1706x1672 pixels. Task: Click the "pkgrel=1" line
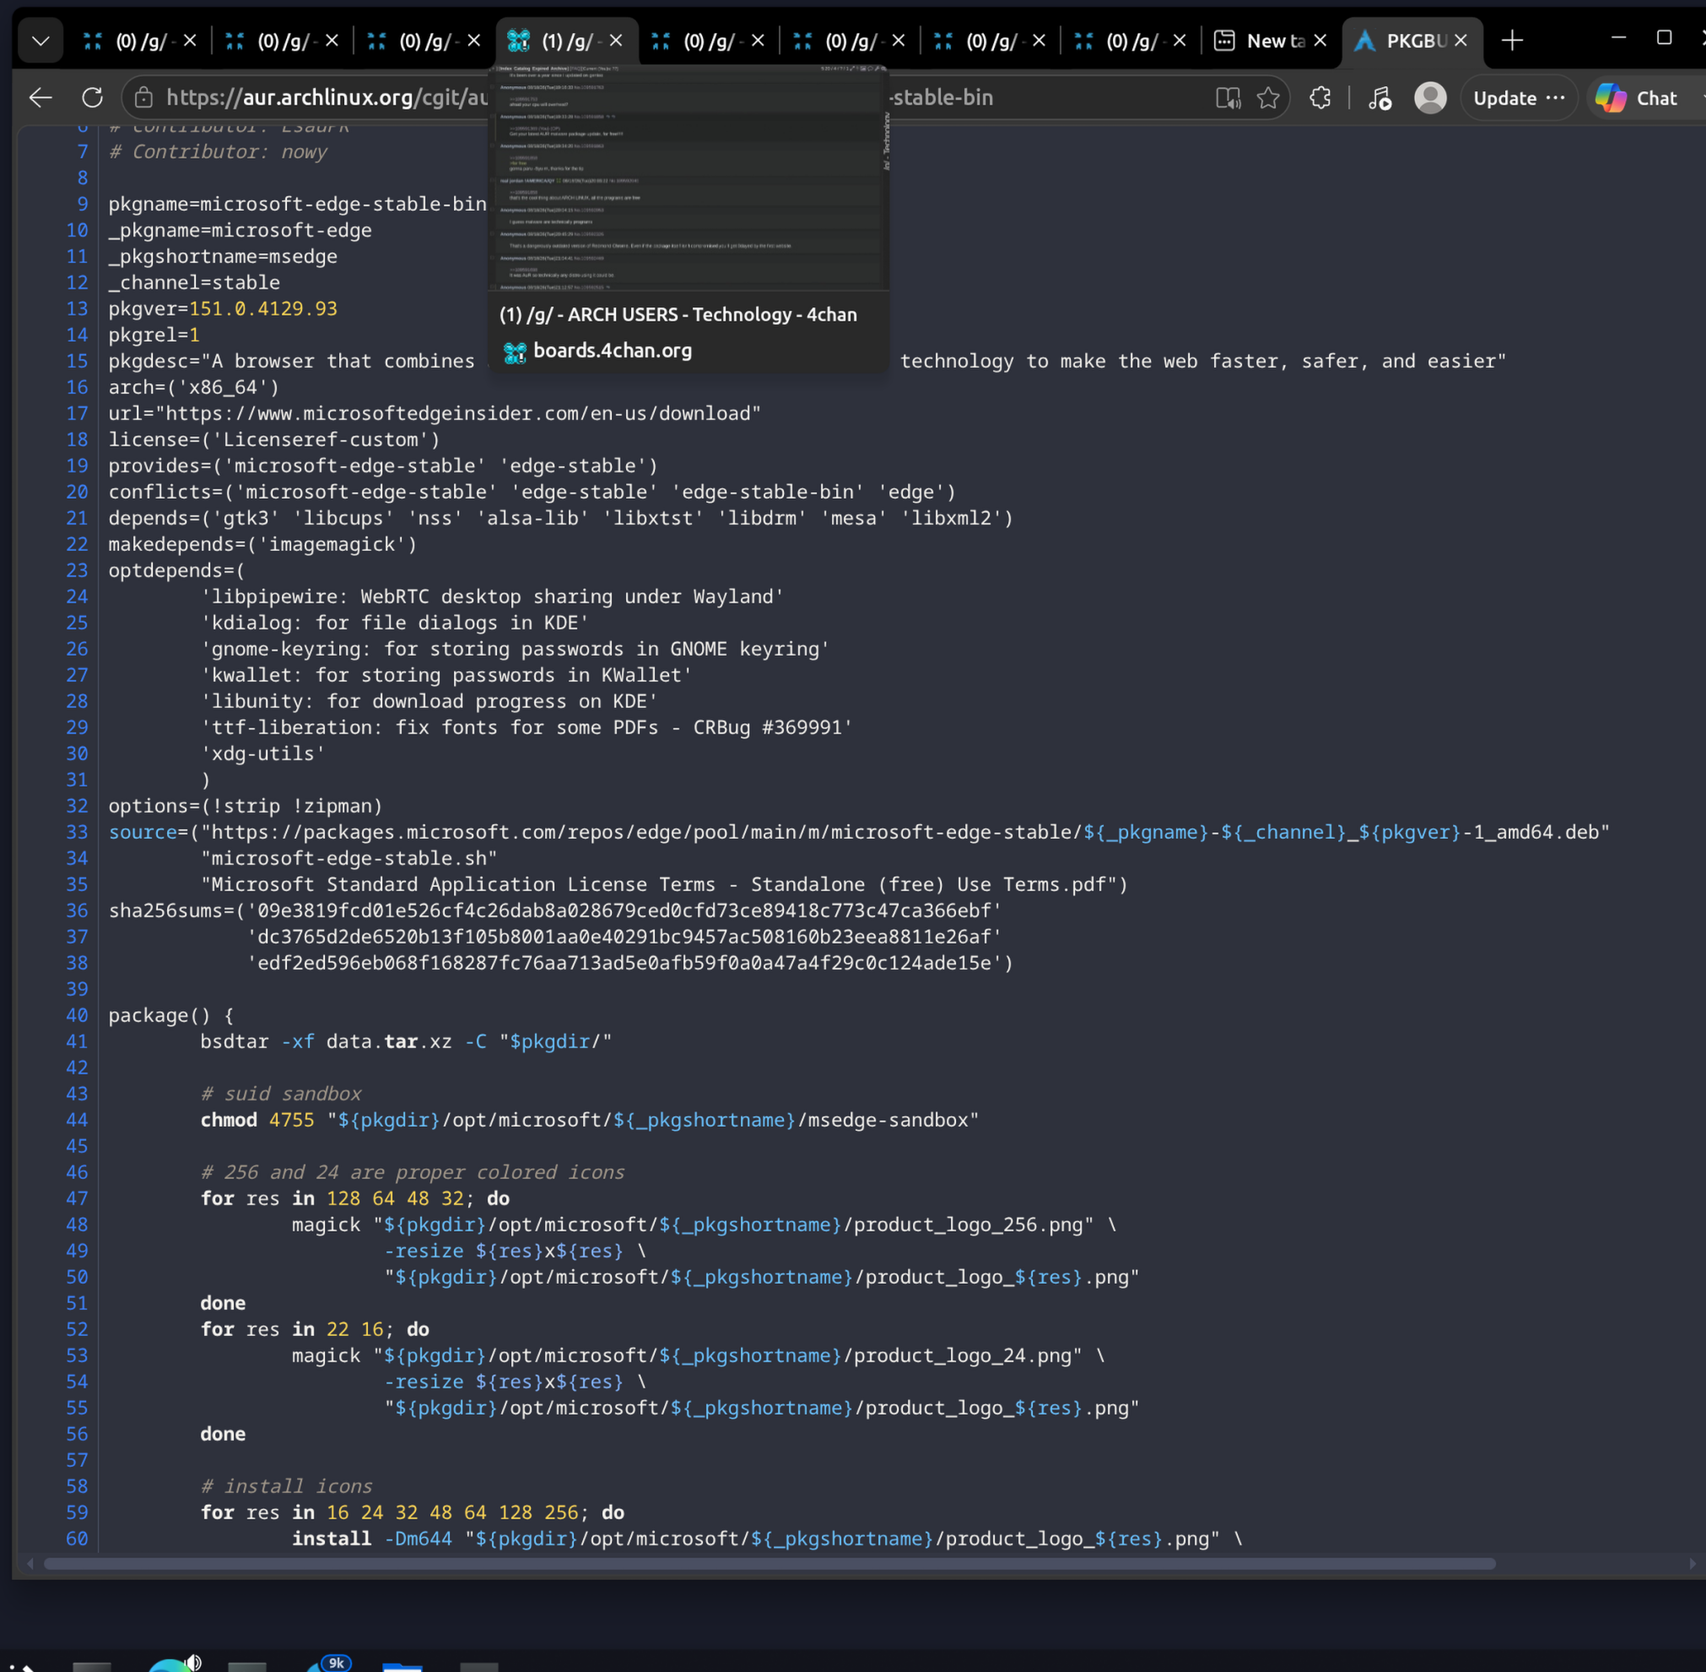154,335
